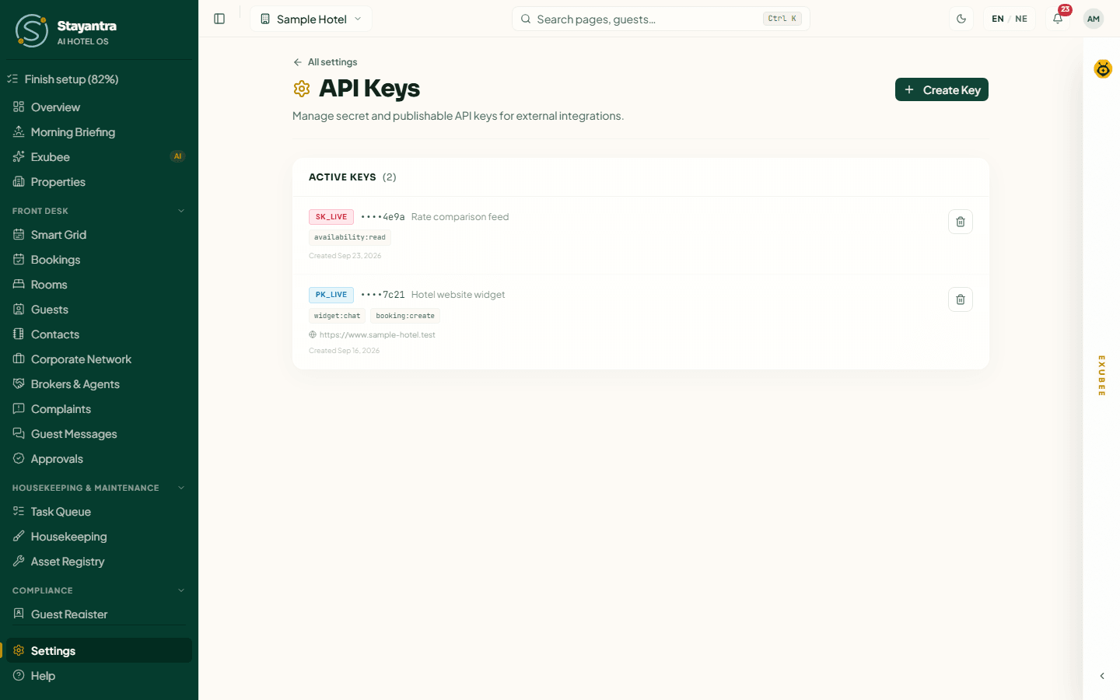Switch language to NE
The width and height of the screenshot is (1120, 700).
1021,19
